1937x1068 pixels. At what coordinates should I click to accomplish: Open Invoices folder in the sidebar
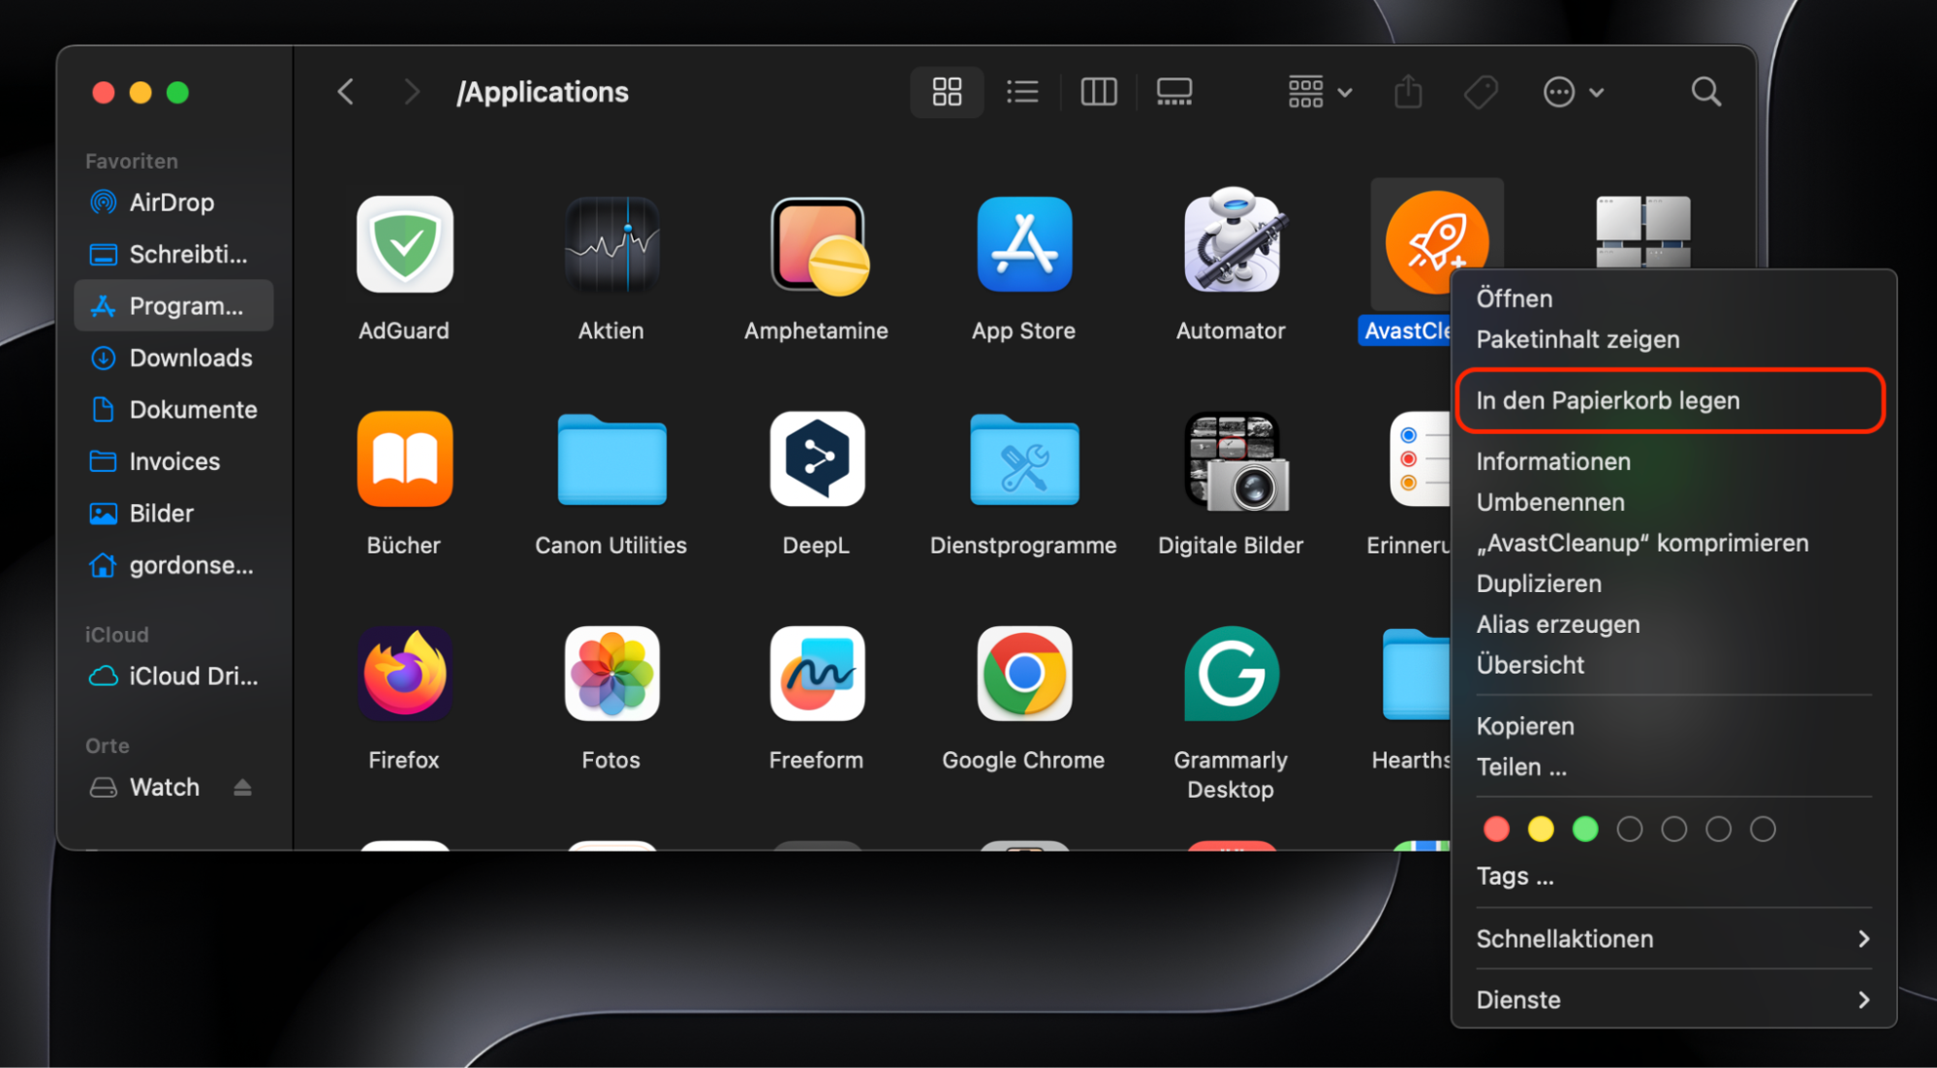(x=174, y=461)
